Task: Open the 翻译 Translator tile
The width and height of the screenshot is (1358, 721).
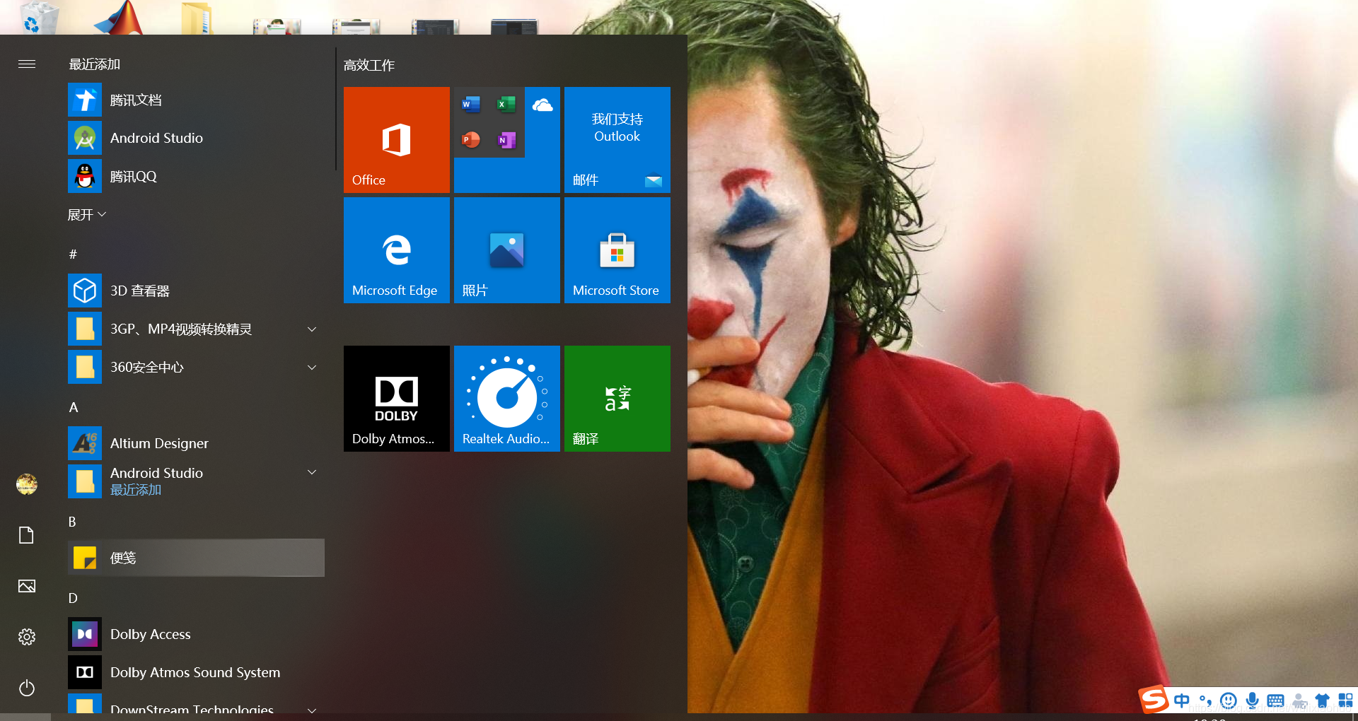Action: click(x=617, y=399)
